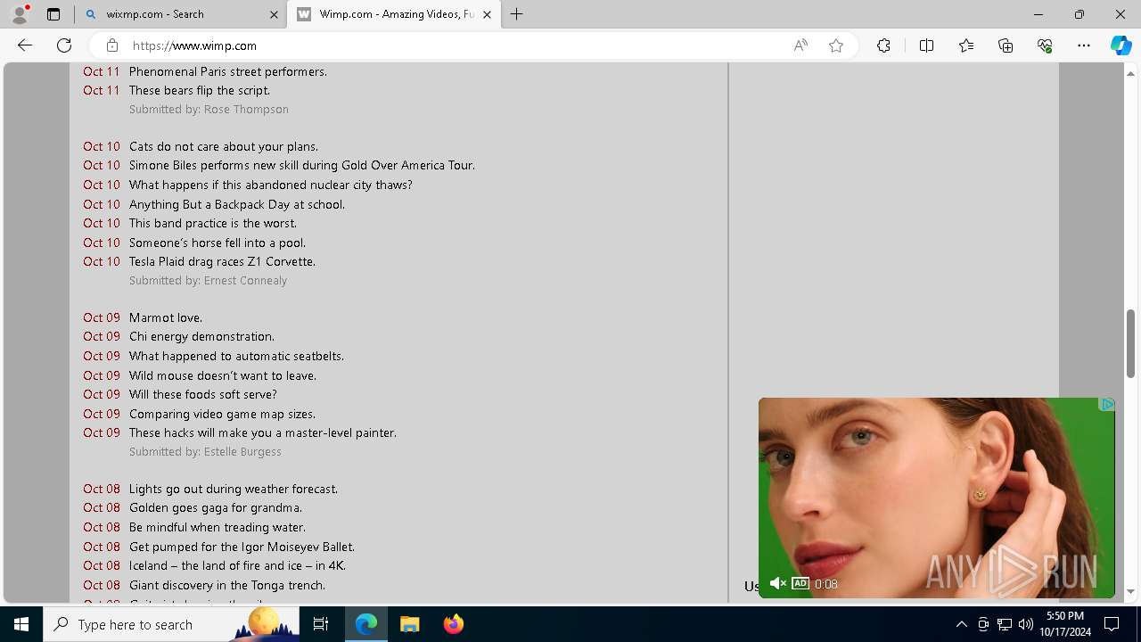The width and height of the screenshot is (1141, 642).
Task: View site information lock icon
Action: pos(111,45)
